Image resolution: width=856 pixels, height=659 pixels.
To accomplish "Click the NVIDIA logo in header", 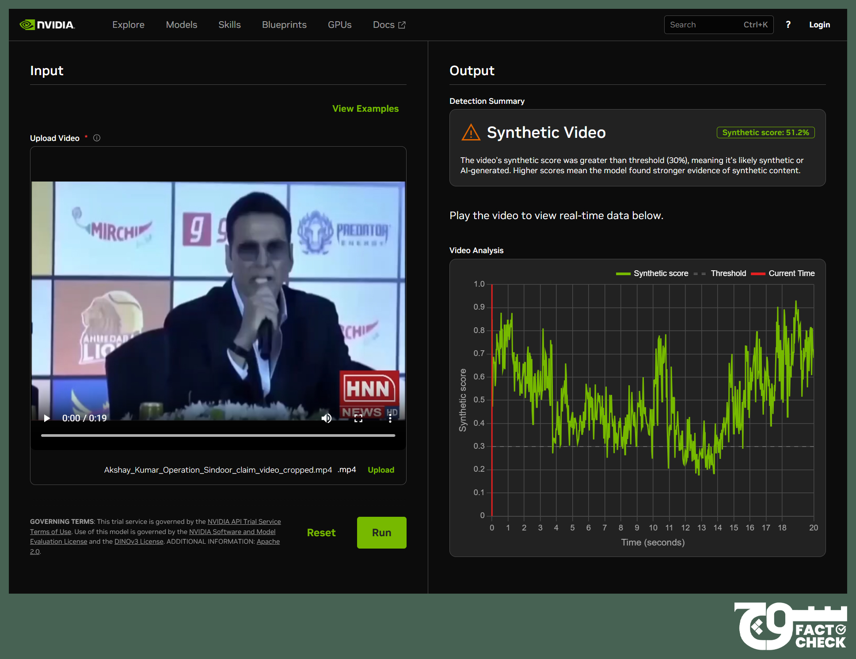I will point(47,25).
